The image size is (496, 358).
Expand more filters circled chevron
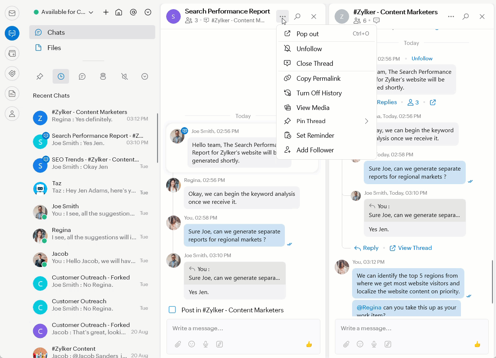[145, 76]
